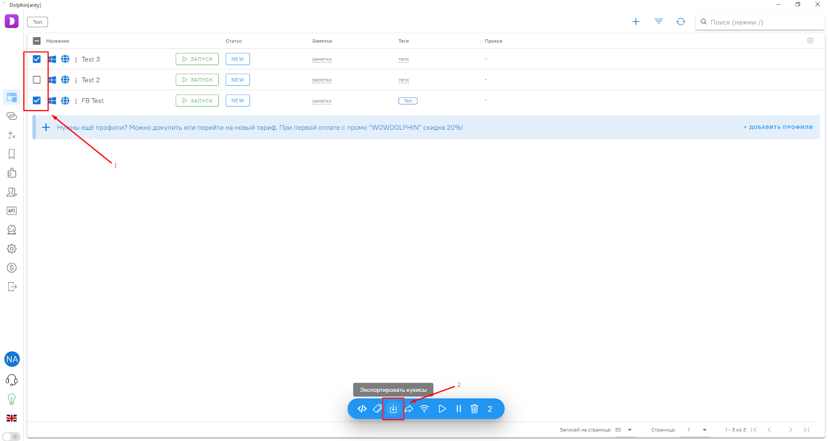Open the three-dot menu for FB Test
Image resolution: width=828 pixels, height=441 pixels.
[x=76, y=101]
